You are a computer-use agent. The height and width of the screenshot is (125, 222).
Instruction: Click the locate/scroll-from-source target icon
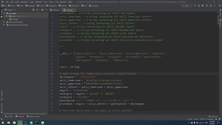pyautogui.click(x=33, y=10)
